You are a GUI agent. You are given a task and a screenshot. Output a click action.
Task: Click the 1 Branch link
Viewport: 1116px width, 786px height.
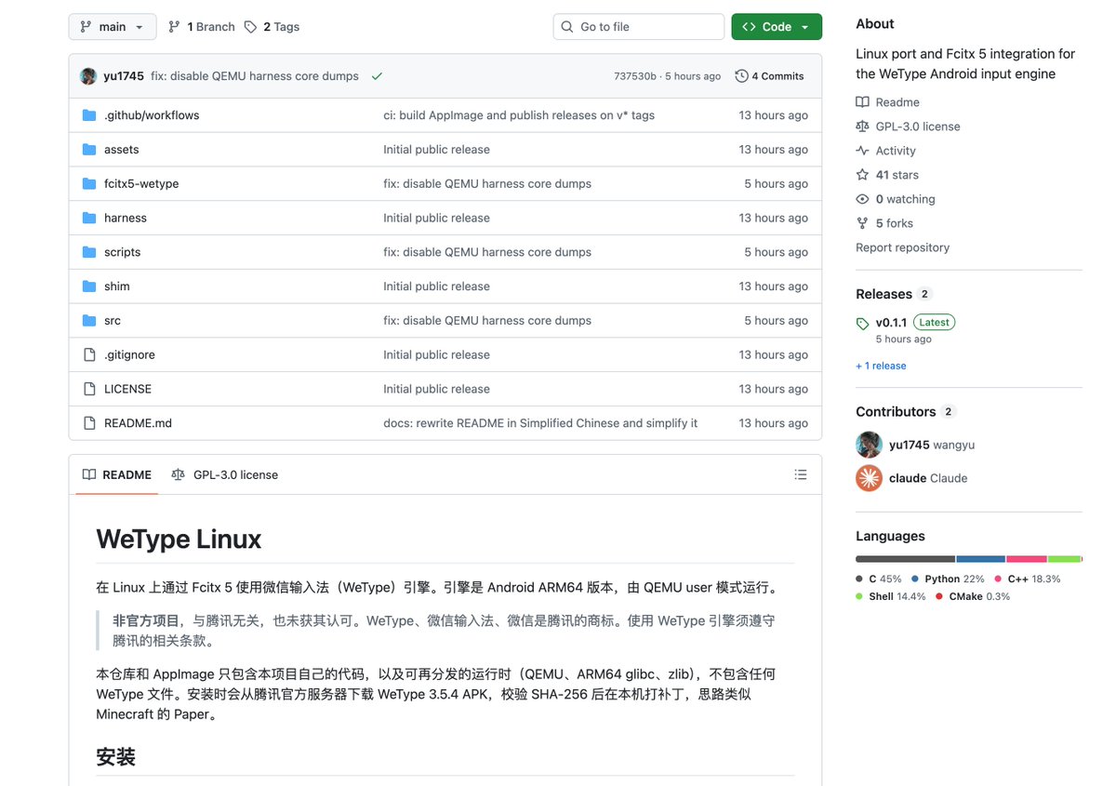click(202, 27)
